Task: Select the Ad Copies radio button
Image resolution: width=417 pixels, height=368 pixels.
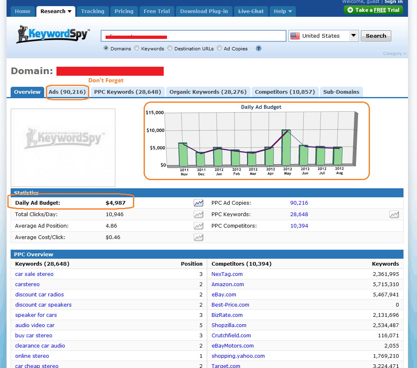Action: coord(219,48)
